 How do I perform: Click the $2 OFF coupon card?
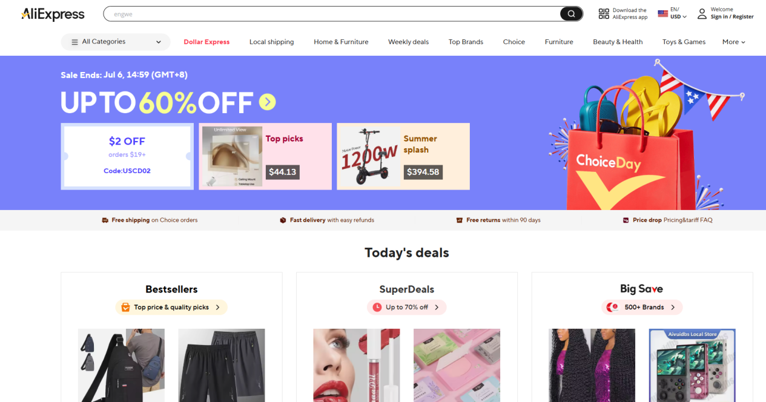(127, 156)
